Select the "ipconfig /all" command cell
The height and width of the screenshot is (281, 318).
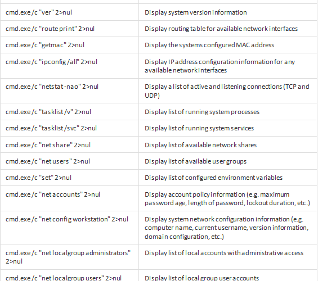tap(70, 66)
